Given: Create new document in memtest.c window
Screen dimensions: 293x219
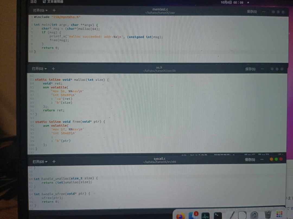Looking at the screenshot, I should 54,10.
